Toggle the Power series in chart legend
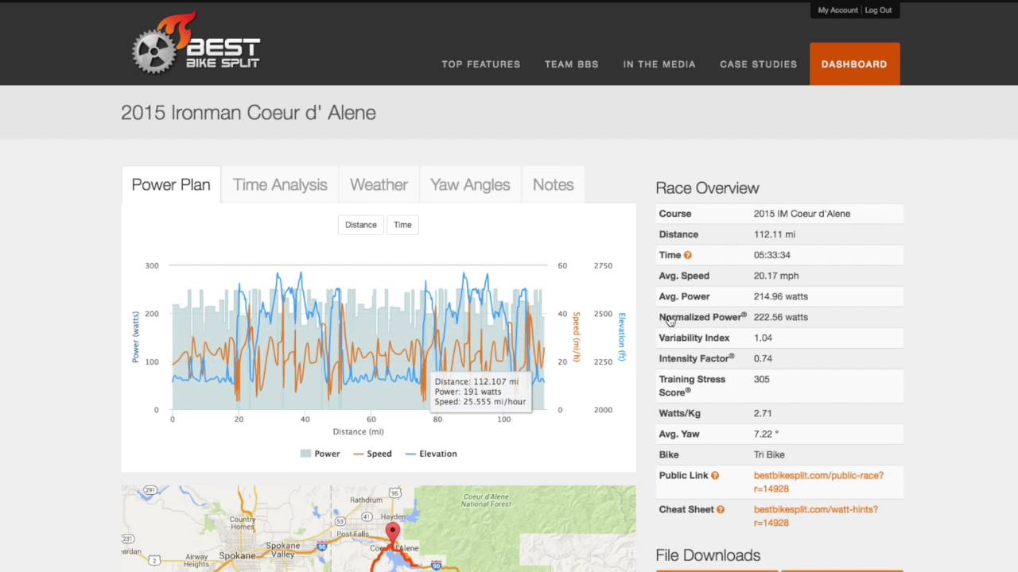 point(320,454)
